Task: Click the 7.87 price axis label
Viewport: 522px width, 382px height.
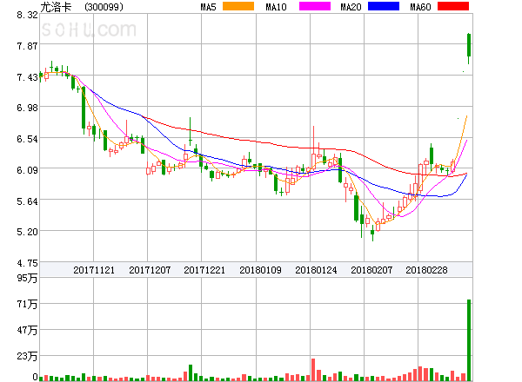Action: point(27,46)
